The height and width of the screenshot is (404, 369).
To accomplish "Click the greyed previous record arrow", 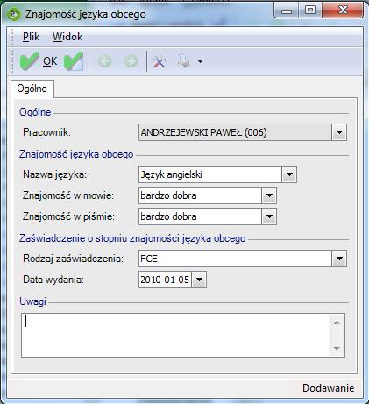I will (x=105, y=61).
